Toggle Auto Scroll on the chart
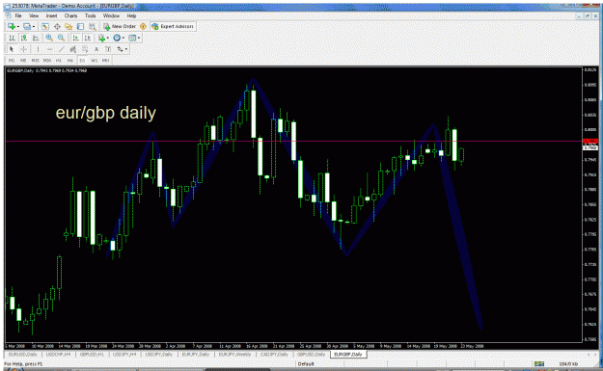 click(x=76, y=38)
